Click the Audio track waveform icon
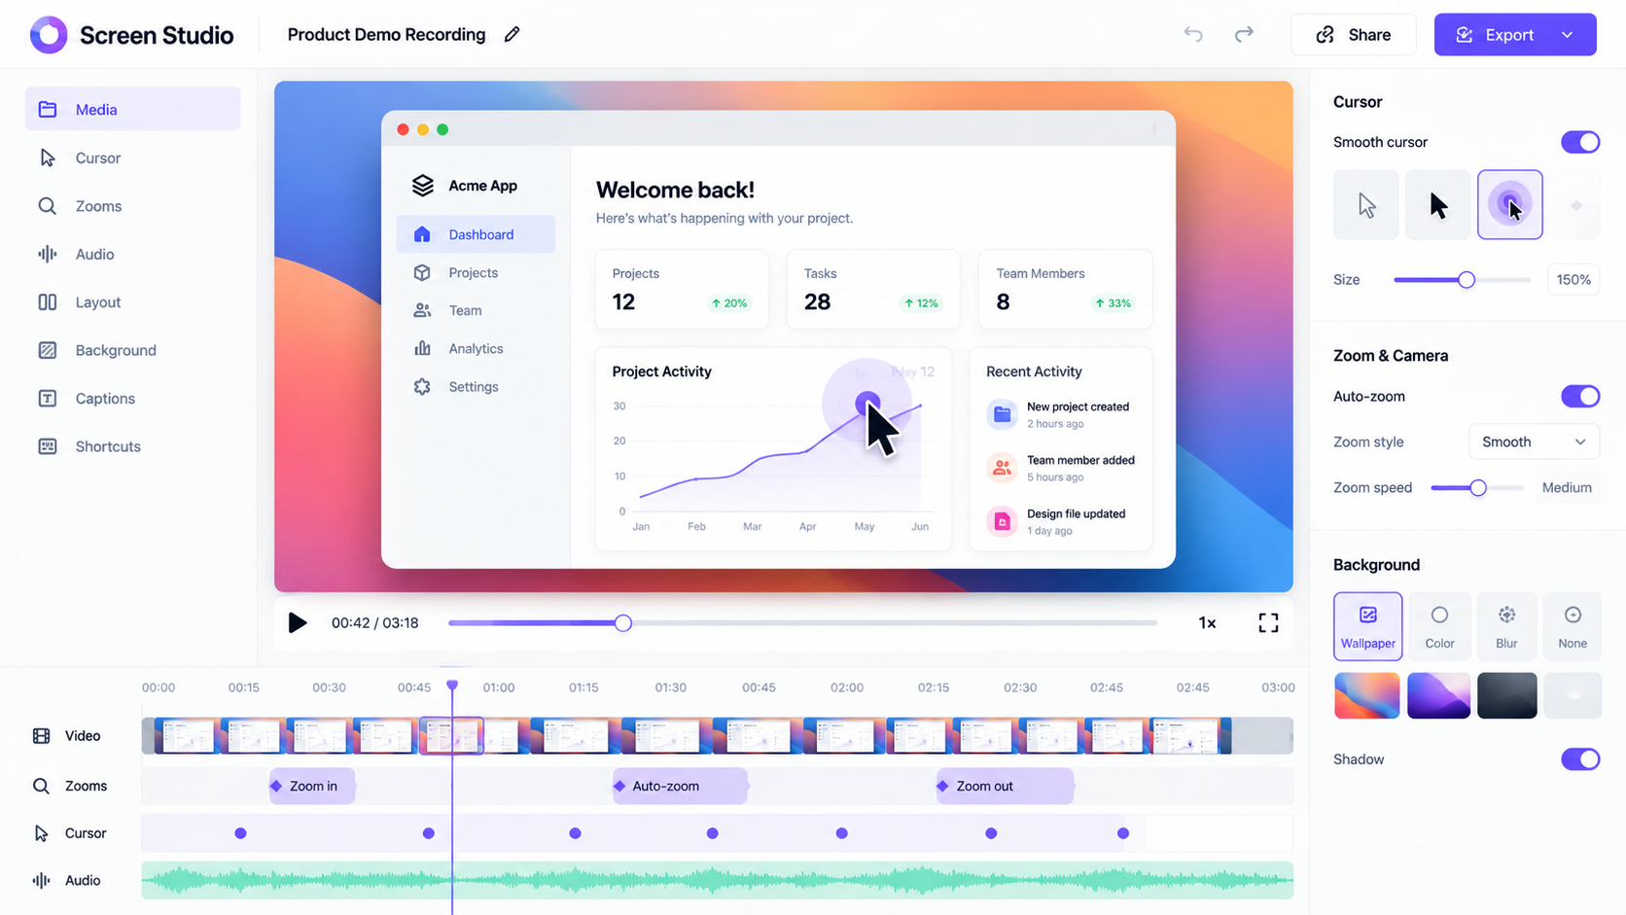1626x915 pixels. tap(41, 881)
